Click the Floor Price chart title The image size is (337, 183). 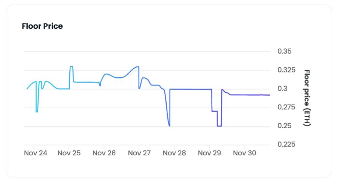42,26
